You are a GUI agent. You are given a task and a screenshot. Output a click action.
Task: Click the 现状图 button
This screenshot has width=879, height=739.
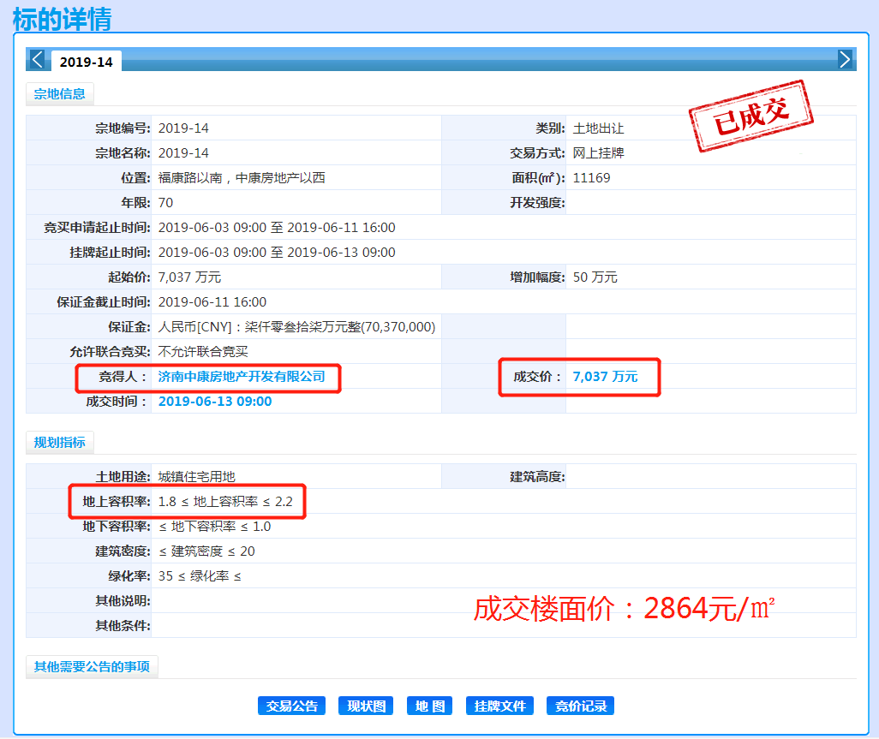tap(366, 706)
